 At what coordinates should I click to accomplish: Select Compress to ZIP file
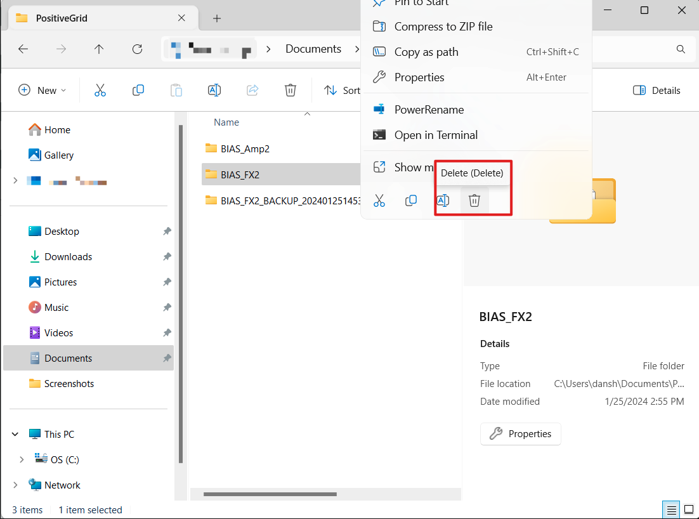click(x=443, y=27)
